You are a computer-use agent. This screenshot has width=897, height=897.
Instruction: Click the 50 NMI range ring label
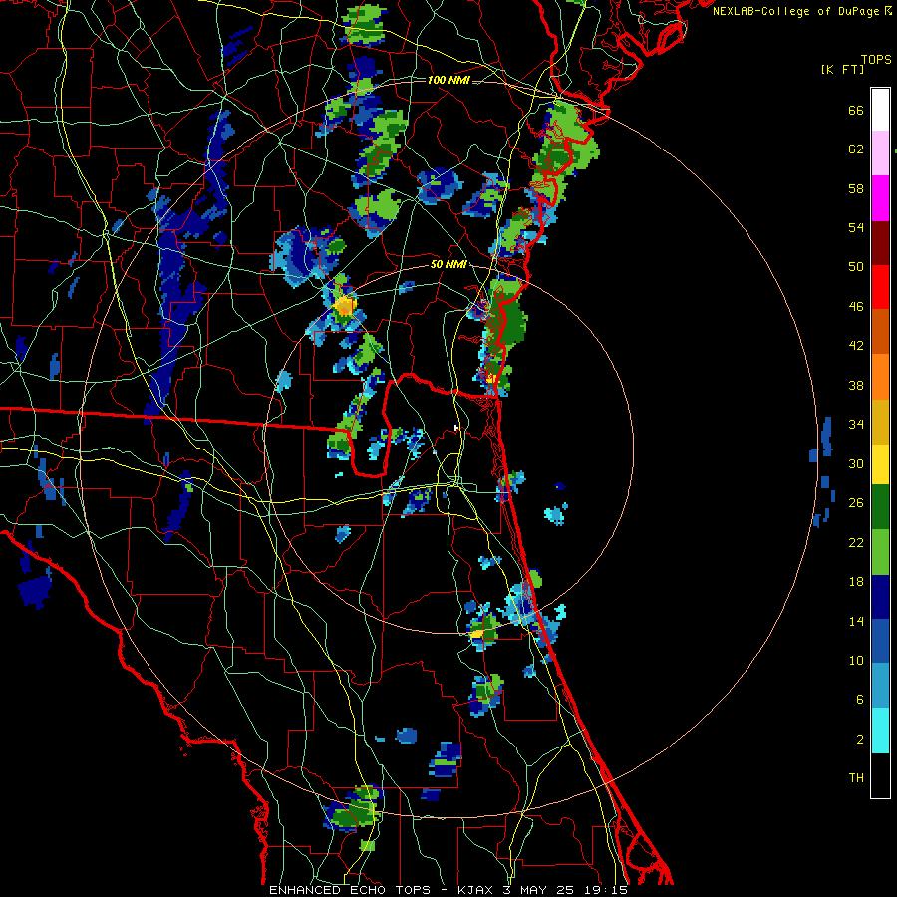(448, 264)
